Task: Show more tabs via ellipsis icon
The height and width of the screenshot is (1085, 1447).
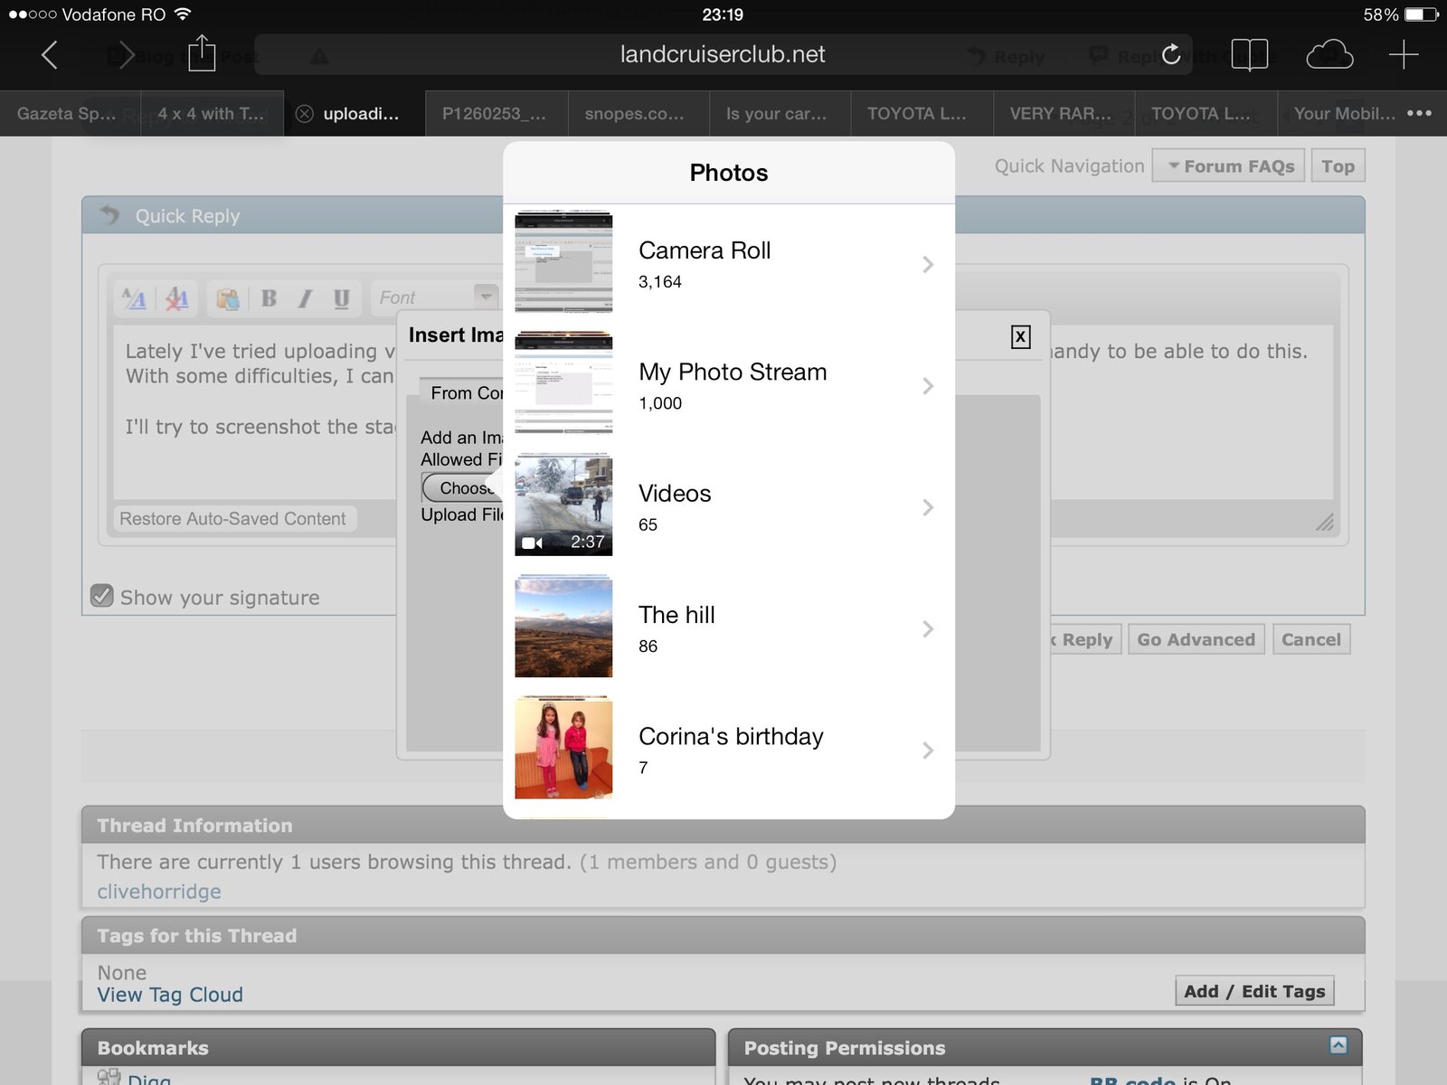Action: click(1419, 113)
